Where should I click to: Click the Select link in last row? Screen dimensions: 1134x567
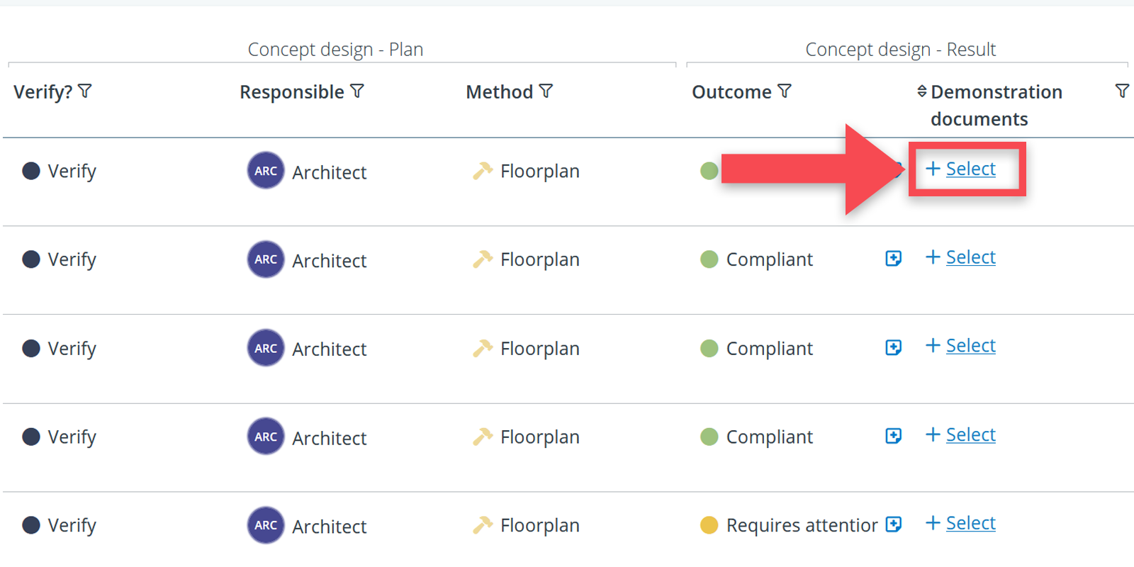(x=970, y=524)
